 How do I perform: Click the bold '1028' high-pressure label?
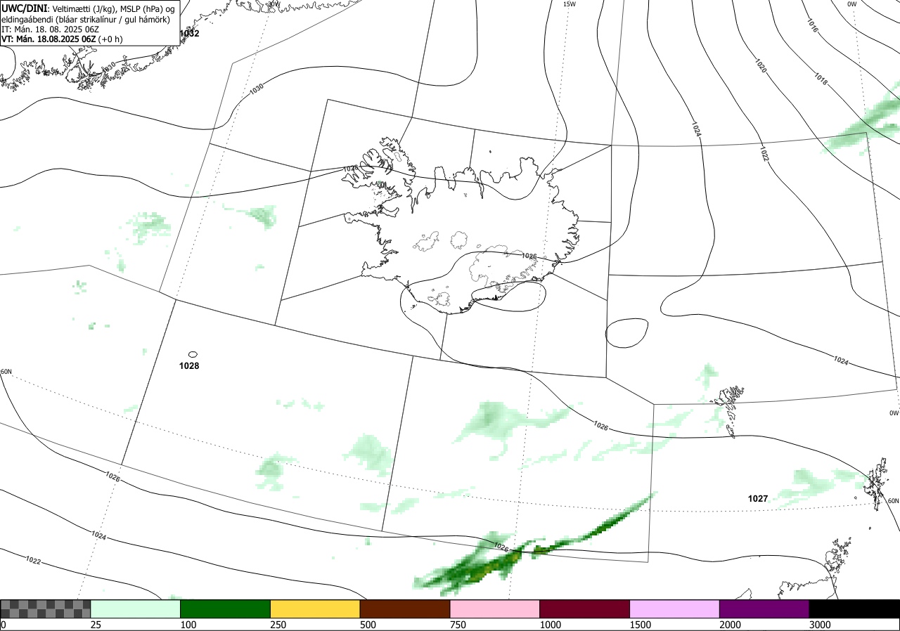(189, 365)
